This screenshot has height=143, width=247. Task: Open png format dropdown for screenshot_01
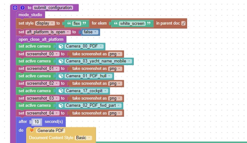click(x=115, y=69)
